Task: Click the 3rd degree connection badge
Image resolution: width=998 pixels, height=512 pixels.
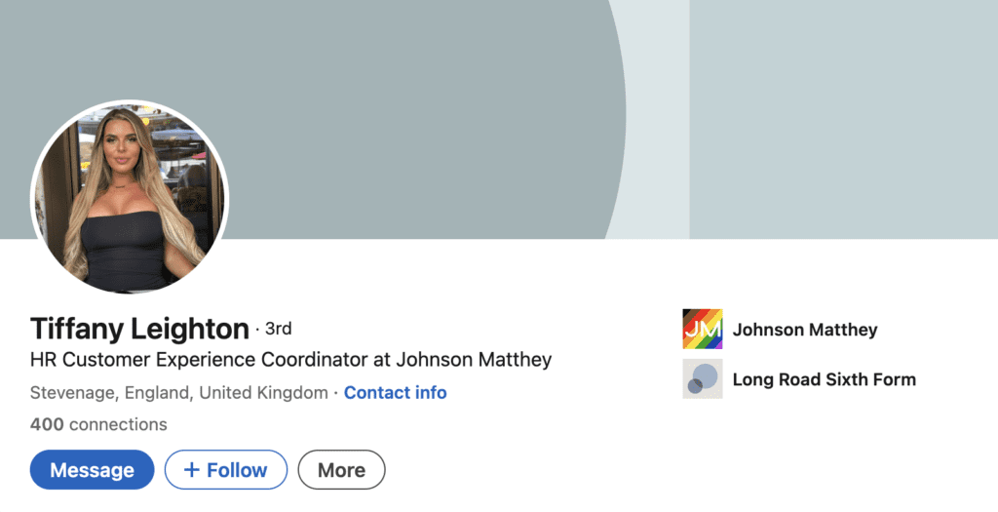Action: click(278, 329)
